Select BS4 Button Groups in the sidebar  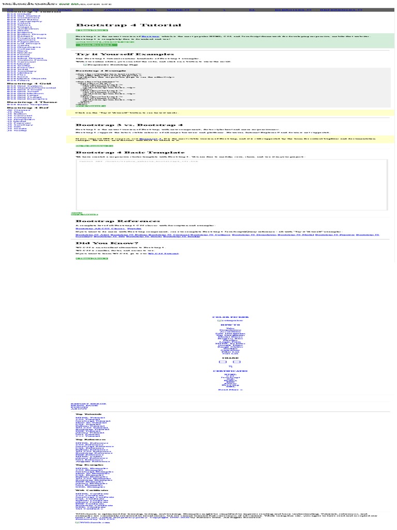[27, 35]
